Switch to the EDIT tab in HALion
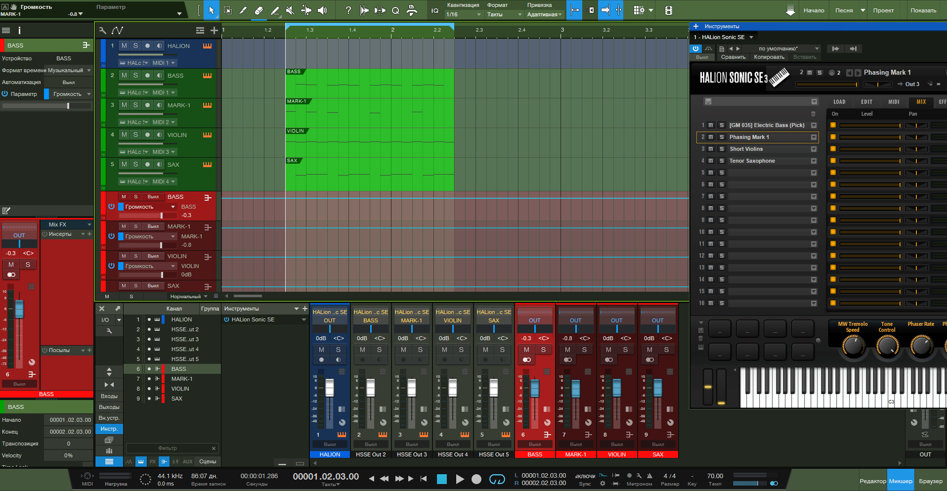This screenshot has height=491, width=947. [866, 102]
